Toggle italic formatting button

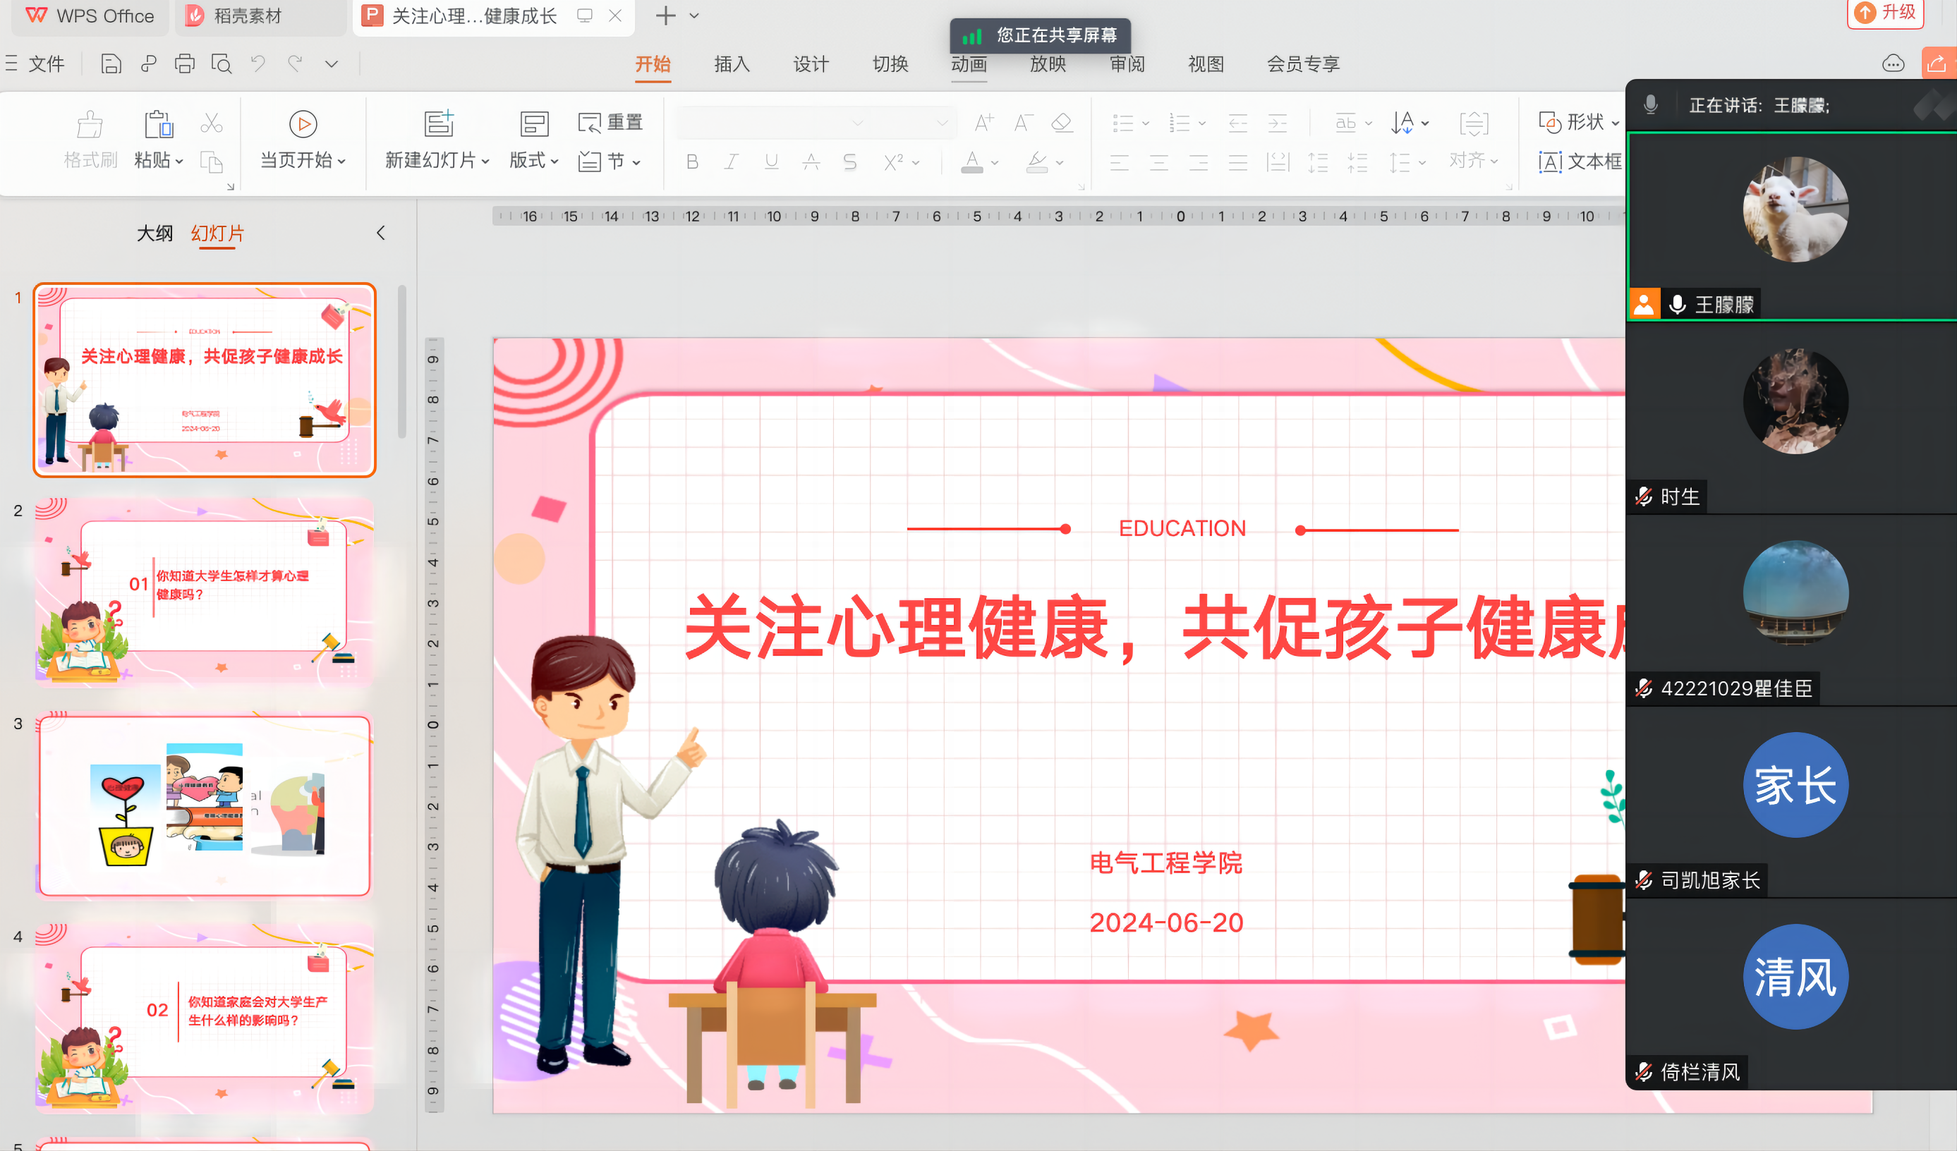[x=731, y=162]
